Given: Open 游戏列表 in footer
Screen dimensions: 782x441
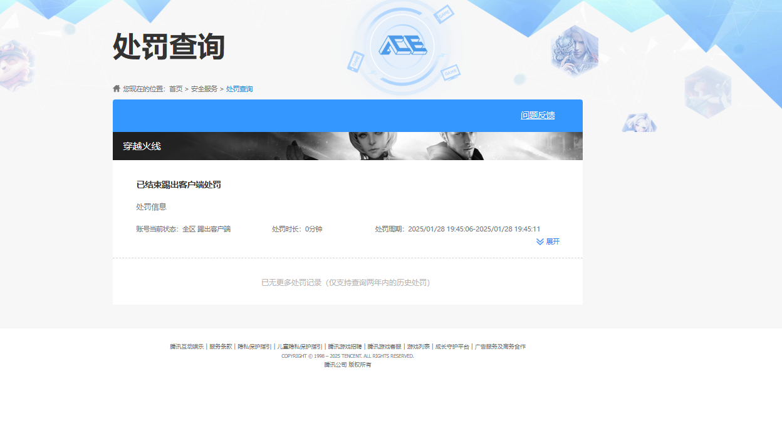Looking at the screenshot, I should (418, 347).
